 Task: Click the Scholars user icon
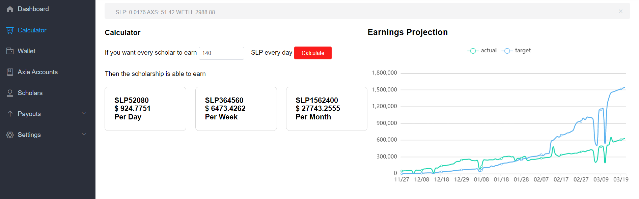pos(10,93)
